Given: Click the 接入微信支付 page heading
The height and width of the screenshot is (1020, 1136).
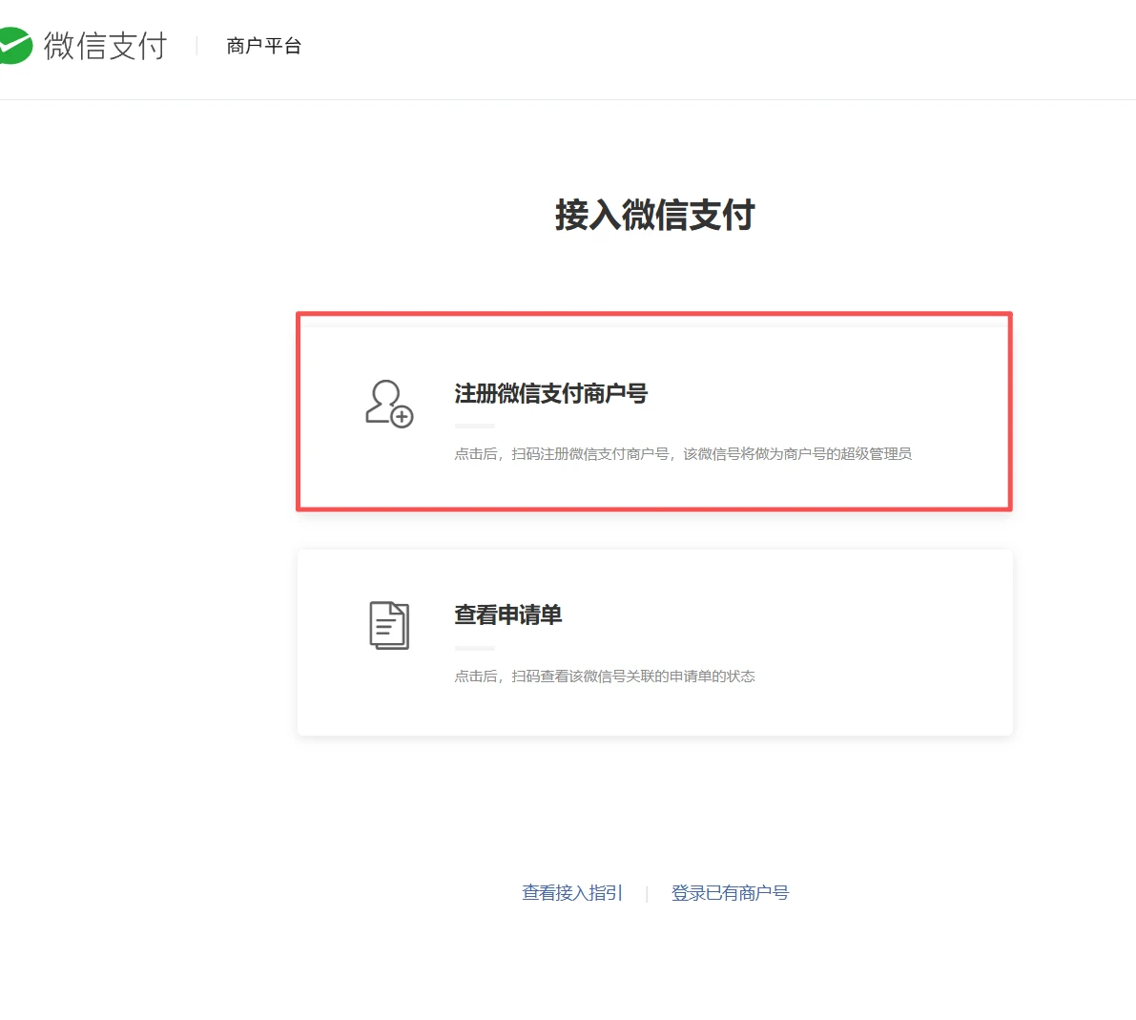Looking at the screenshot, I should point(654,216).
